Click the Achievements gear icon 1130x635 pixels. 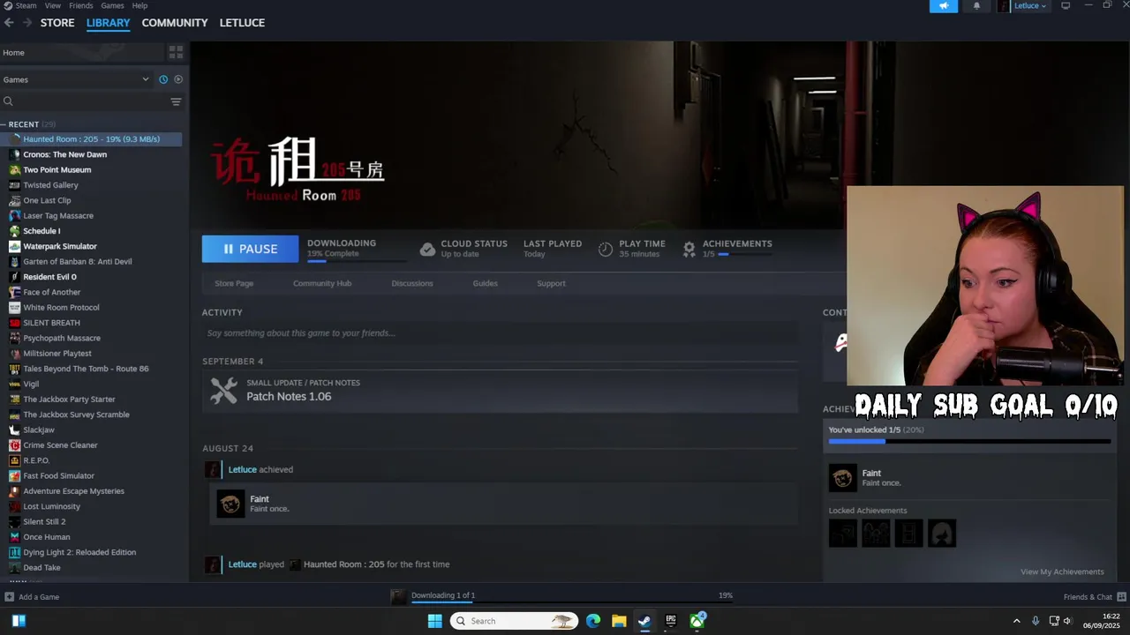689,250
